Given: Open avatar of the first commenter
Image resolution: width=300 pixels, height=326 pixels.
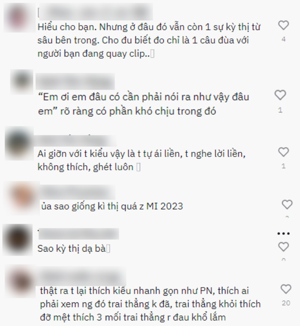Looking at the screenshot, I should 20,18.
